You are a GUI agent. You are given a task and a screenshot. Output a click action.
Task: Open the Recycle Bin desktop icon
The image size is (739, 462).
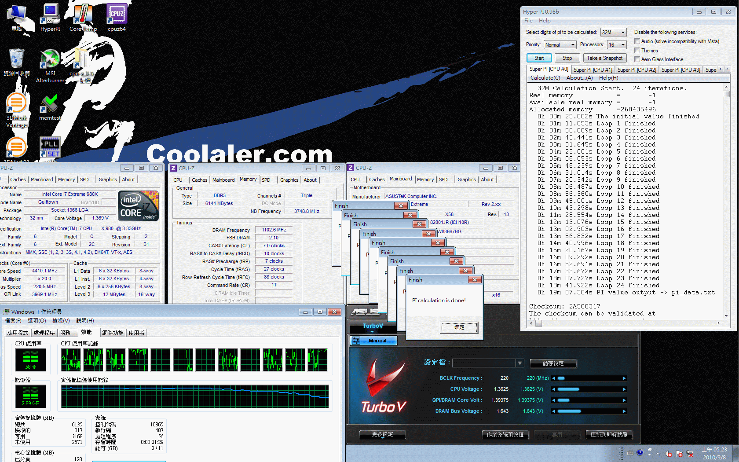(x=17, y=62)
